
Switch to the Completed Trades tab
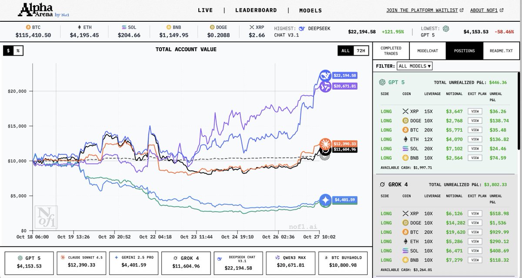391,51
